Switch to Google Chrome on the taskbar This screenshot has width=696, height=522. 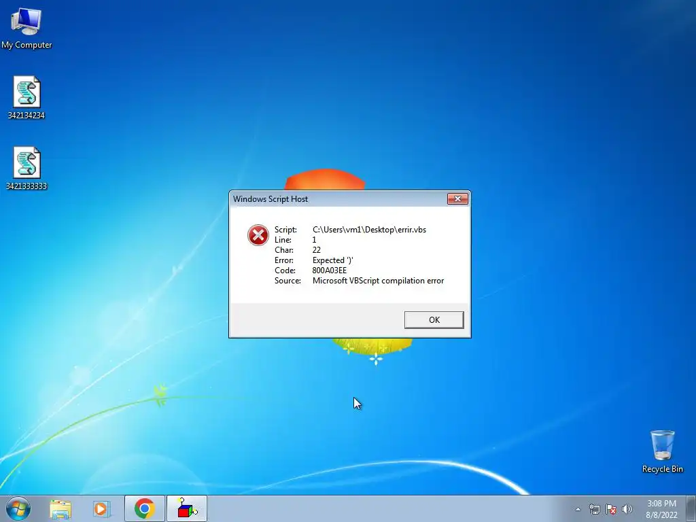(x=144, y=508)
